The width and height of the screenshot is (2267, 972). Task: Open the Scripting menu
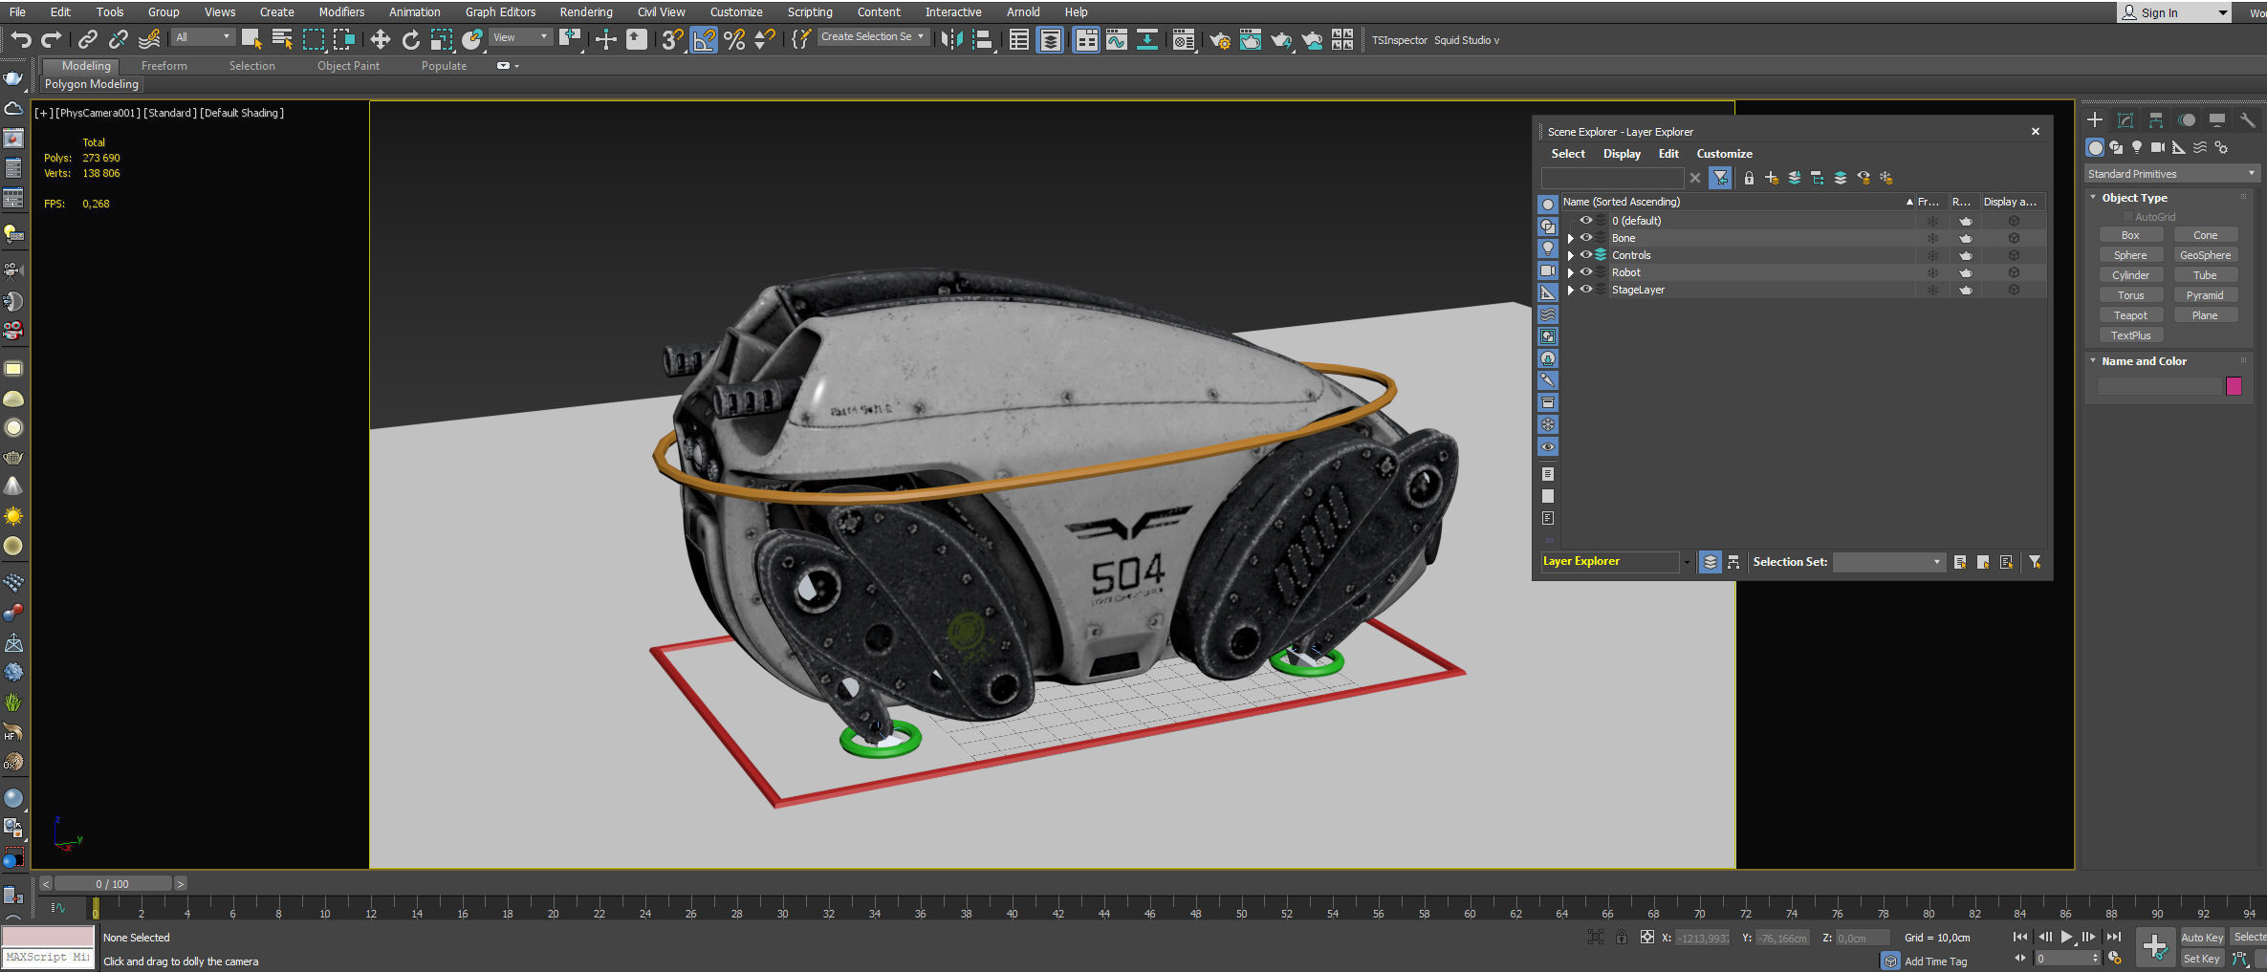810,12
